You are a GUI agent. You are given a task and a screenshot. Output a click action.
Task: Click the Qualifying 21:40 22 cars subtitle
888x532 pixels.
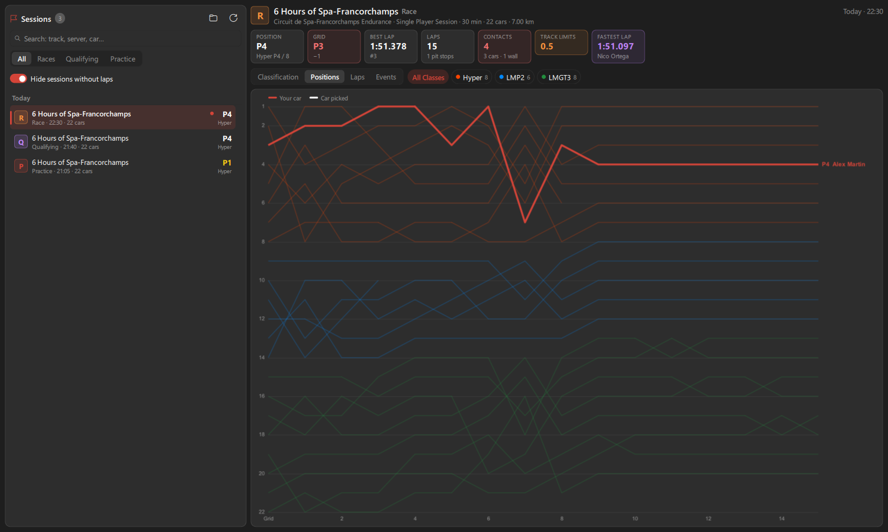pos(65,147)
